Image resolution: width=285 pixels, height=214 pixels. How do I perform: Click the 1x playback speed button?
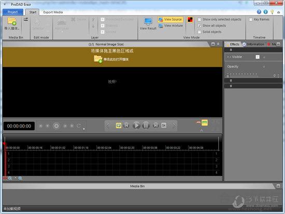pyautogui.click(x=164, y=125)
